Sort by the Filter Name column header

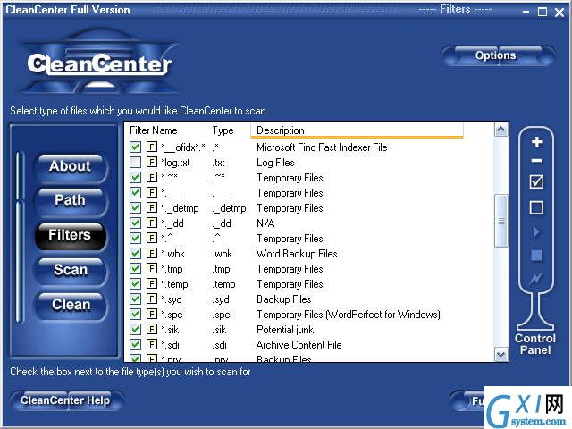pos(165,130)
